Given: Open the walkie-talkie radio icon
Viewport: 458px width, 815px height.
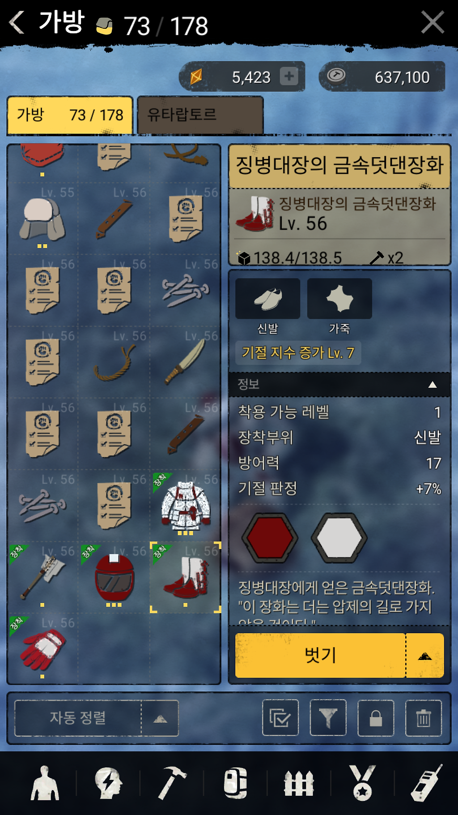Looking at the screenshot, I should (426, 783).
